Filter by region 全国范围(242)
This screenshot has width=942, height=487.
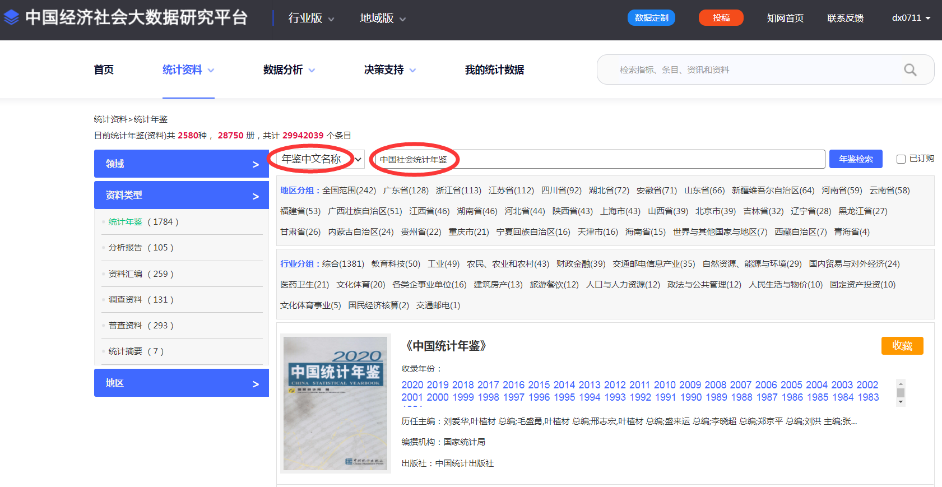349,191
